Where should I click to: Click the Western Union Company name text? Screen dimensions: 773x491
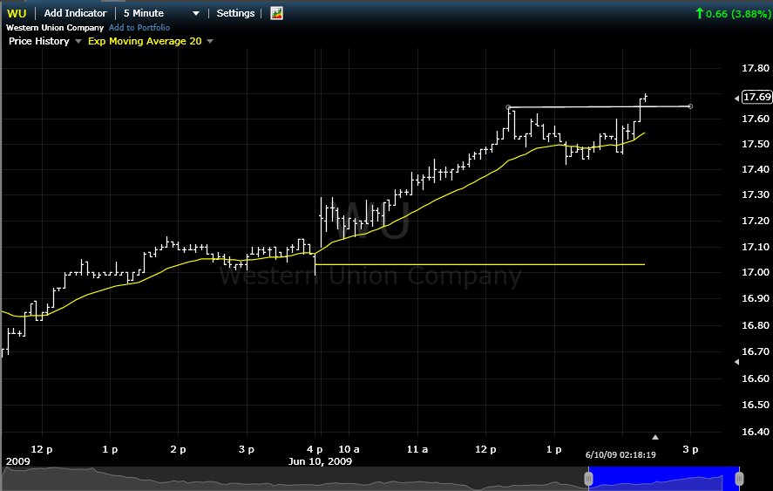coord(55,28)
